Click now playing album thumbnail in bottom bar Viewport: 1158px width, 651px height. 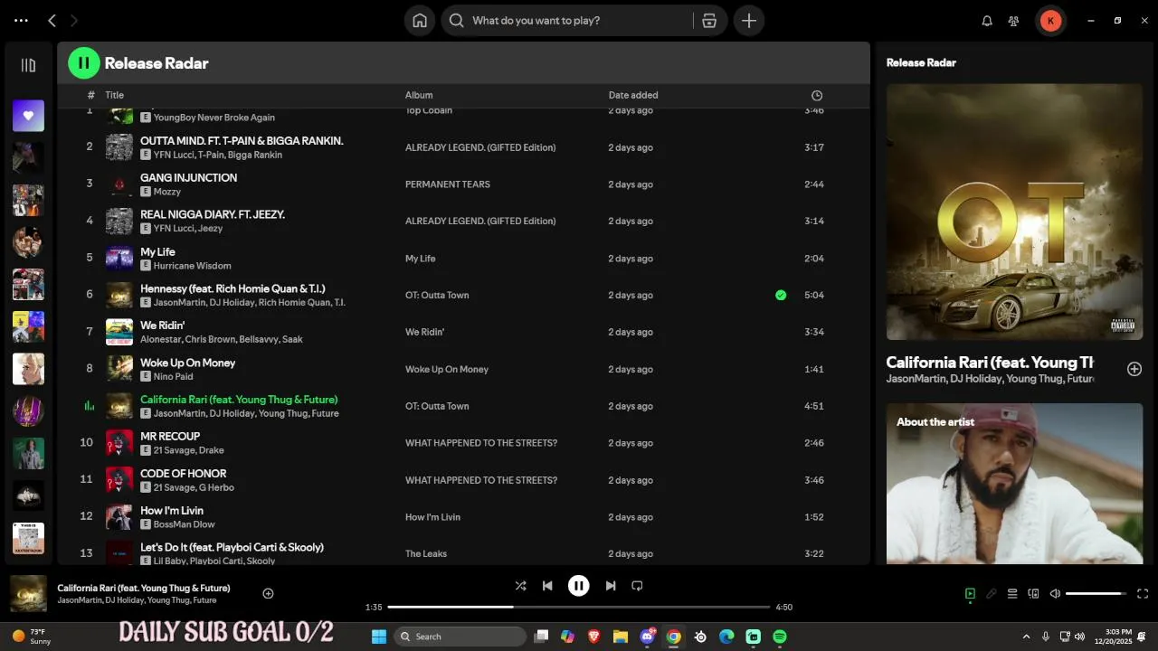click(28, 594)
